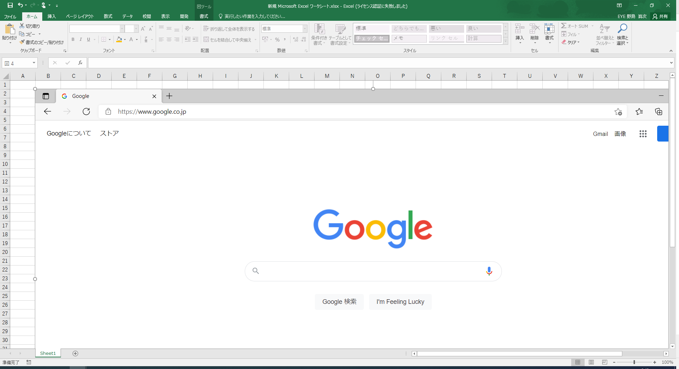The width and height of the screenshot is (679, 369).
Task: Click the Google 検索 button
Action: (x=339, y=302)
